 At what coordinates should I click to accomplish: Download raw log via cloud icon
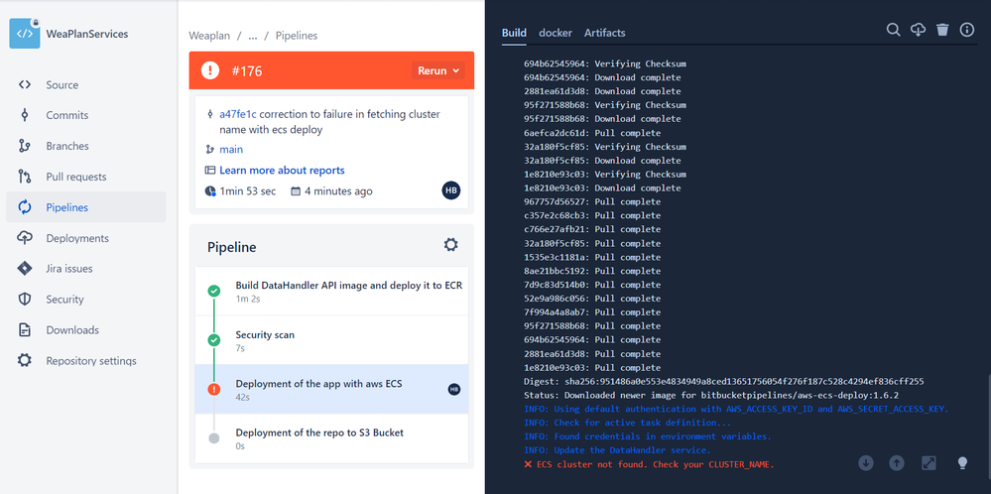tap(918, 30)
